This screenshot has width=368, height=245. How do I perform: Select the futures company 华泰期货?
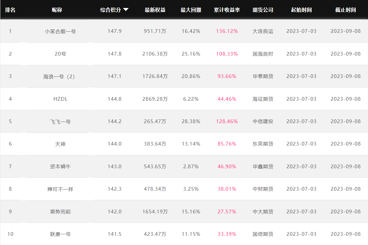263,76
